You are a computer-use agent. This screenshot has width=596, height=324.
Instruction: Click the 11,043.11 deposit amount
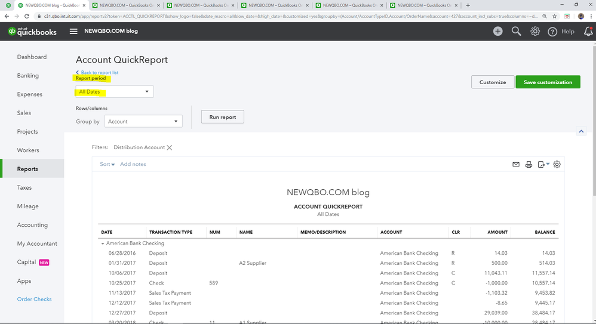pyautogui.click(x=496, y=273)
